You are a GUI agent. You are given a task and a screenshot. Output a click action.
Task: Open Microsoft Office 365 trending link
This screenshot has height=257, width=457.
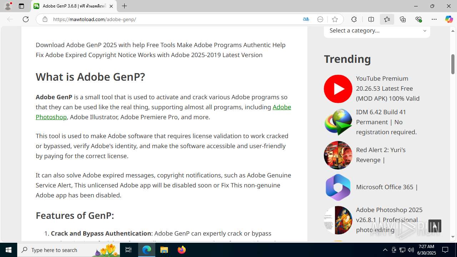click(387, 187)
